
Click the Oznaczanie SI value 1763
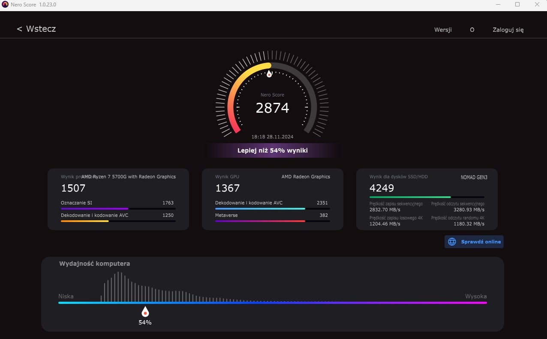[x=168, y=203]
